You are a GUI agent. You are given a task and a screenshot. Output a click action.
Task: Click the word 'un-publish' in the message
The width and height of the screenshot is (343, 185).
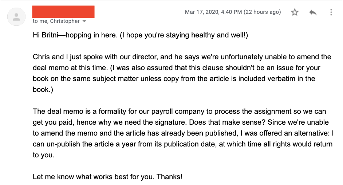pyautogui.click(x=63, y=144)
